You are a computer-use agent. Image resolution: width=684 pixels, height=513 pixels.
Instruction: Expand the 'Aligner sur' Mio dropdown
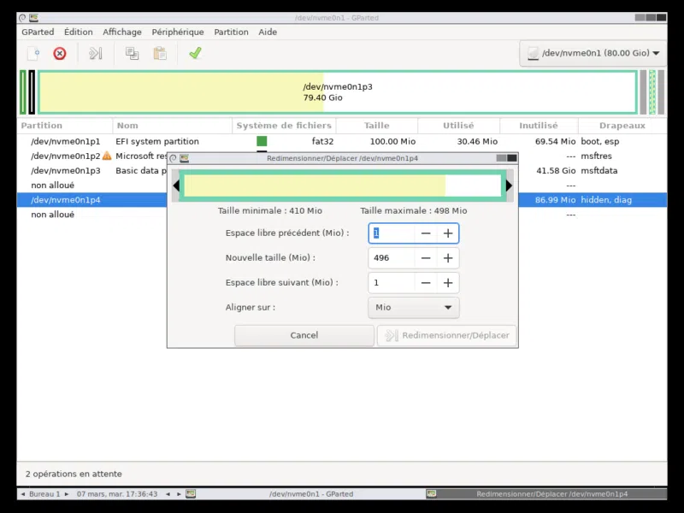(413, 308)
